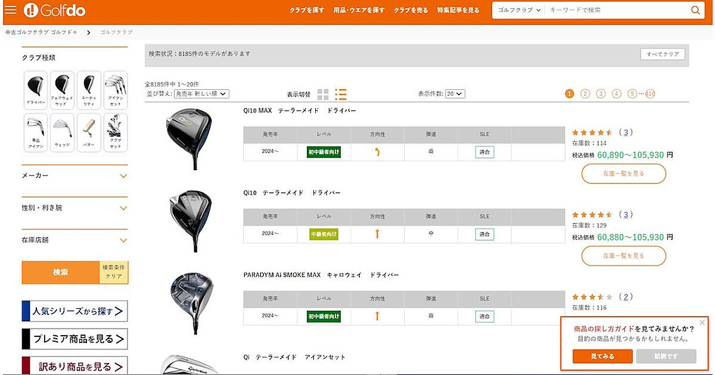Choose the Putter club type icon
The width and height of the screenshot is (715, 375).
tap(89, 132)
